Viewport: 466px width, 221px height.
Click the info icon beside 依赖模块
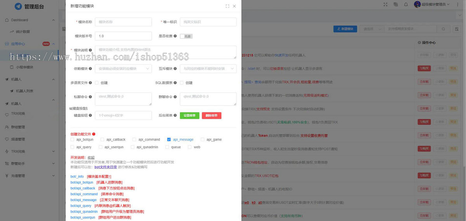pyautogui.click(x=90, y=69)
